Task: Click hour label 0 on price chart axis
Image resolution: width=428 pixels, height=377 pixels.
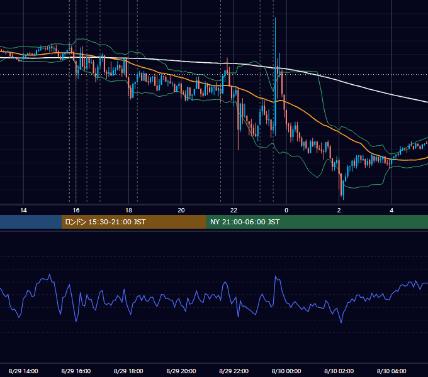Action: pos(286,210)
